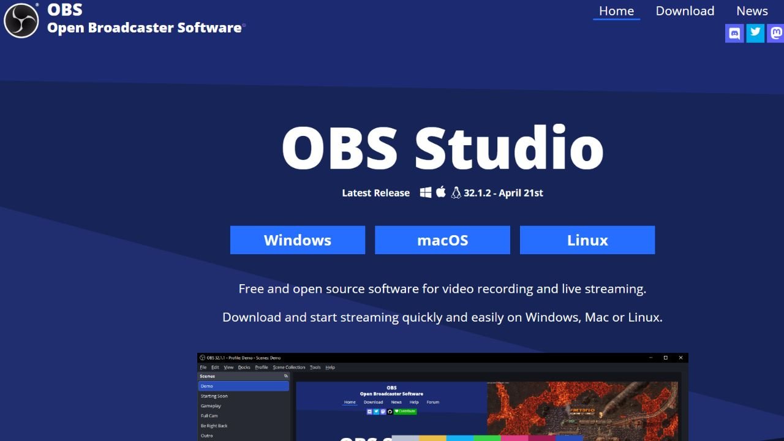
Task: Open the Docks menu in the demo OBS window
Action: click(x=244, y=367)
